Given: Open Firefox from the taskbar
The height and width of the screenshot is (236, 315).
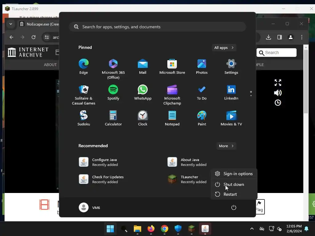Looking at the screenshot, I should pyautogui.click(x=151, y=229).
